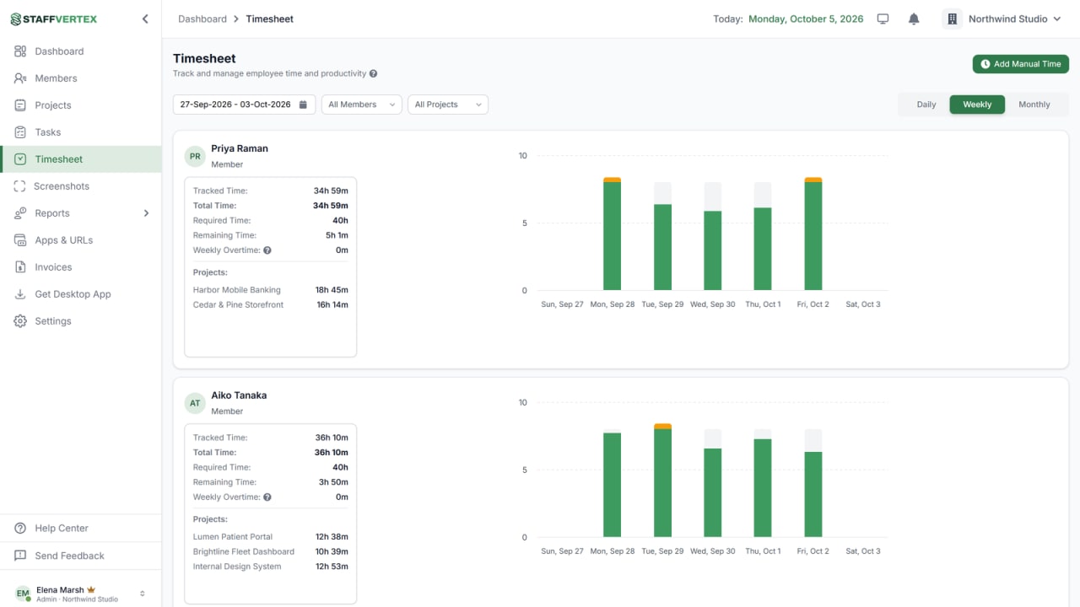Click Send Feedback
Image resolution: width=1080 pixels, height=607 pixels.
click(x=80, y=556)
